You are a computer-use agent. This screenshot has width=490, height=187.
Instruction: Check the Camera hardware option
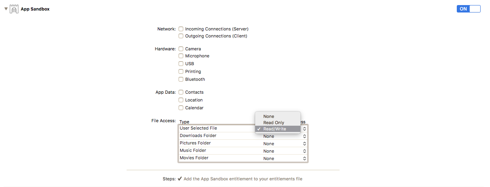click(x=181, y=49)
